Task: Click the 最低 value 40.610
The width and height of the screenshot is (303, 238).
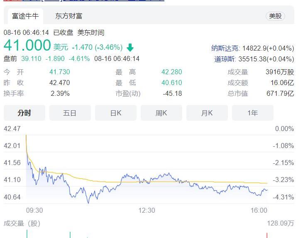Action: 172,83
